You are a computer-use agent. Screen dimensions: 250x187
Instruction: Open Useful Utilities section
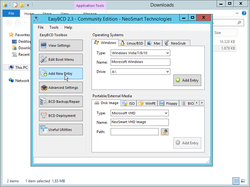61,130
